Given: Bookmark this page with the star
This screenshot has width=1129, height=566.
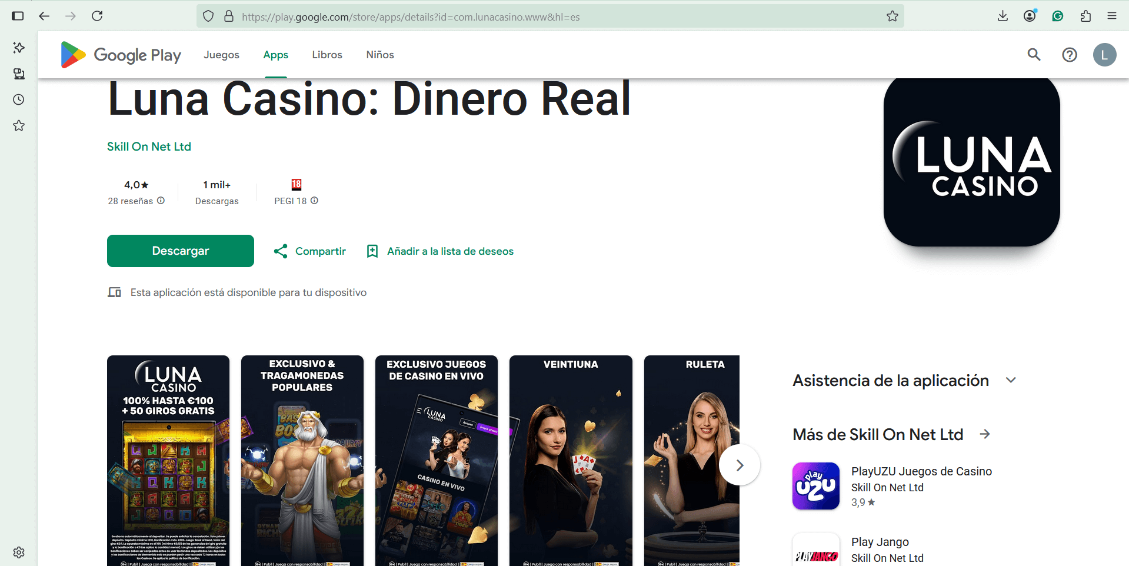Looking at the screenshot, I should [892, 16].
